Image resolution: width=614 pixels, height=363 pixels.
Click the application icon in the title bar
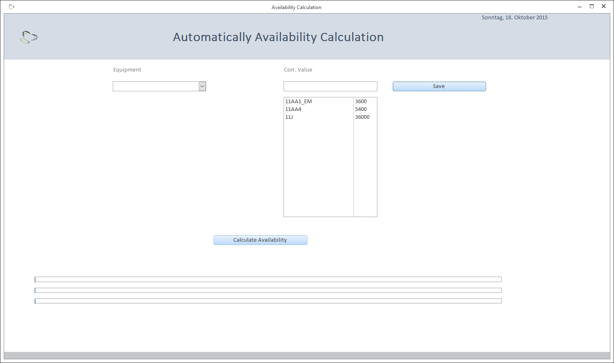[12, 7]
